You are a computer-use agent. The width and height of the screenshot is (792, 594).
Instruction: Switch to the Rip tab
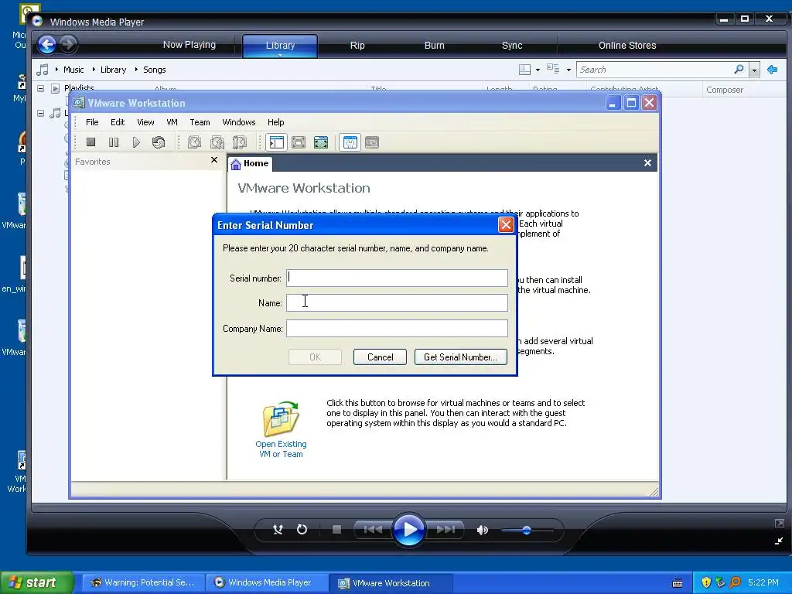click(x=357, y=46)
